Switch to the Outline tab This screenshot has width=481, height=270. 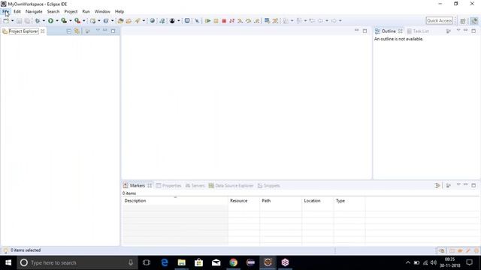click(x=389, y=31)
